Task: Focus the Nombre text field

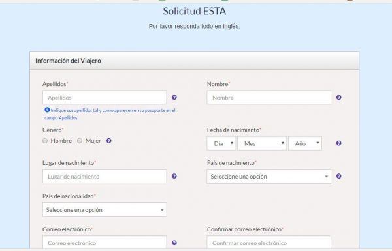Action: pos(269,98)
